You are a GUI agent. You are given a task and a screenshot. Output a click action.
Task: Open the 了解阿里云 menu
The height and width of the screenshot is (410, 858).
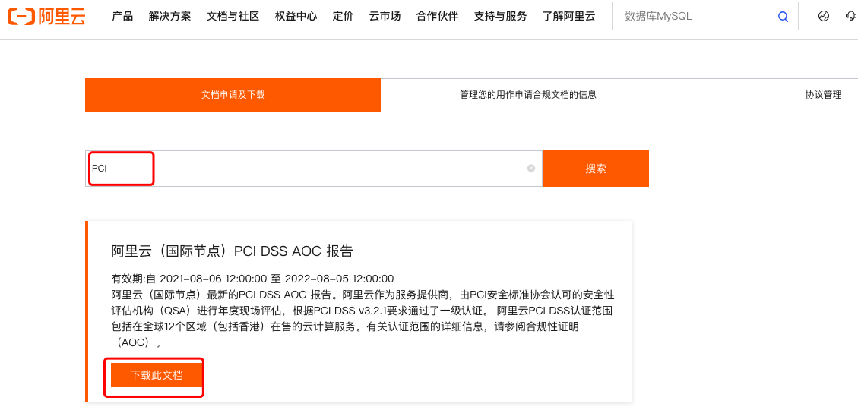[569, 16]
